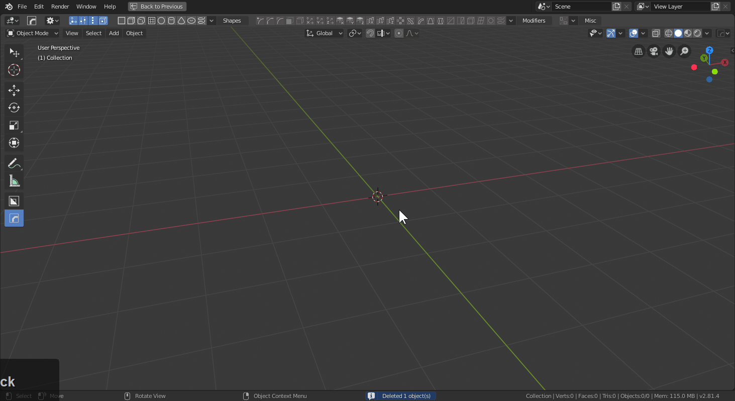Viewport: 735px width, 401px height.
Task: Toggle proportional editing in the header
Action: [x=399, y=33]
